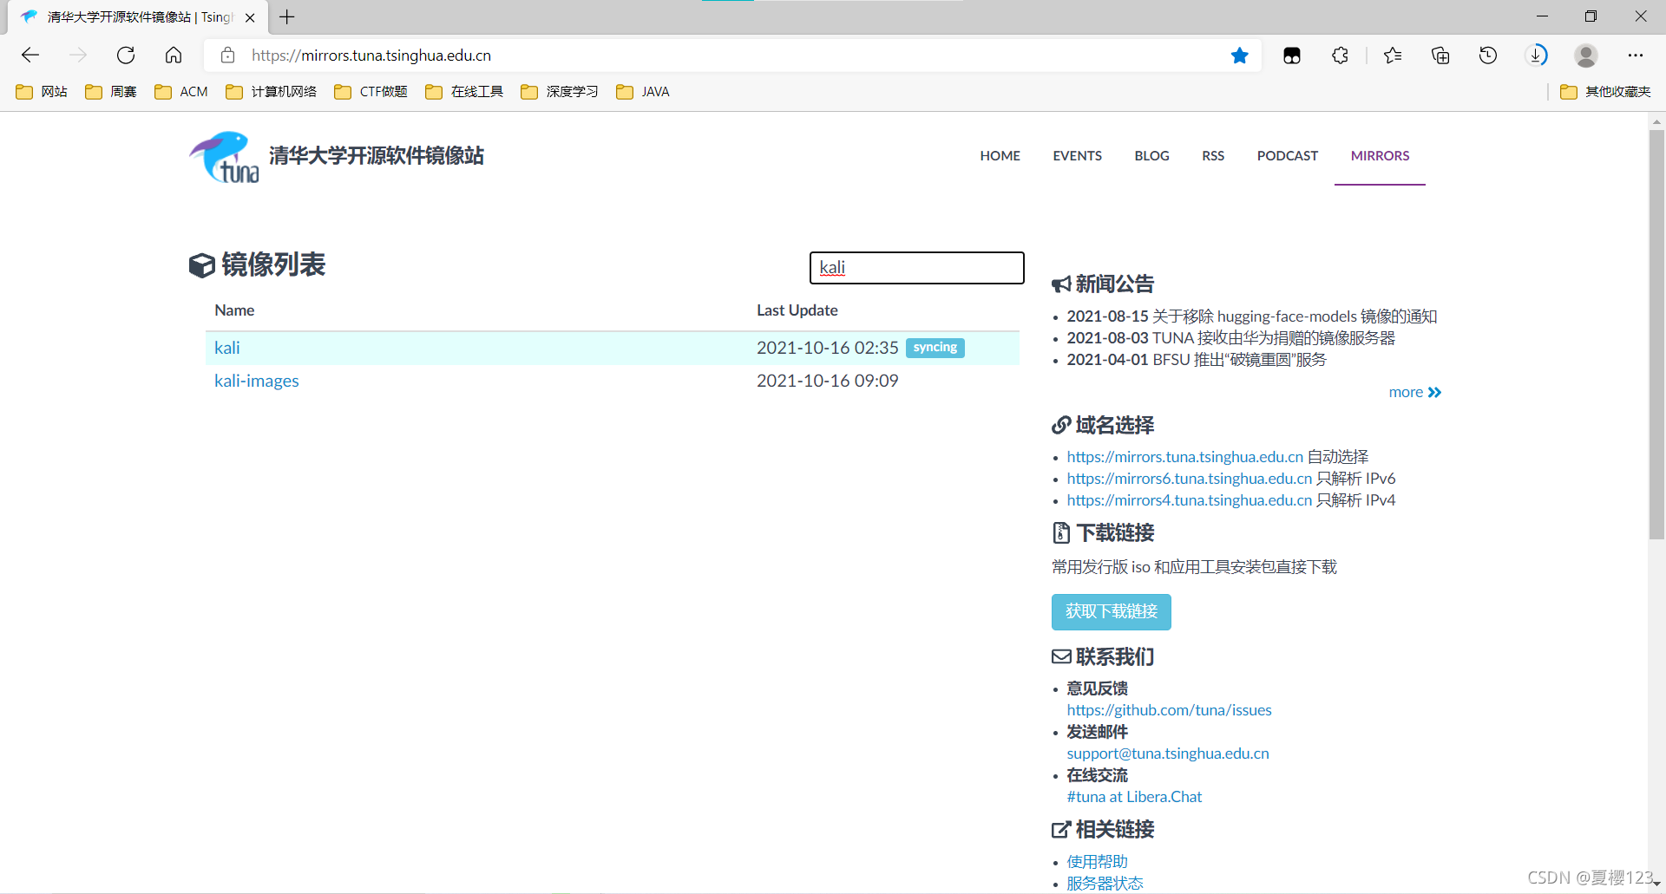1666x894 pixels.
Task: Open the RSS navigation item
Action: tap(1213, 156)
